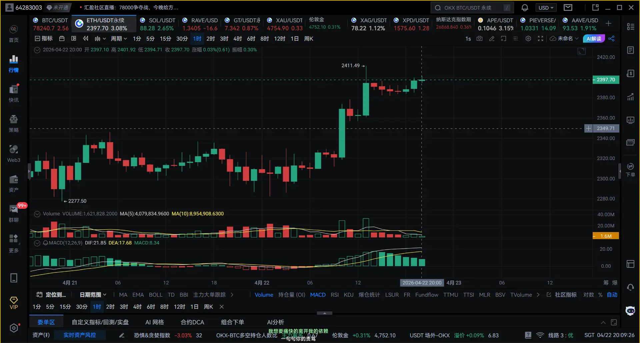Open the 策略 strategy sidebar icon
640x343 pixels.
point(14,124)
